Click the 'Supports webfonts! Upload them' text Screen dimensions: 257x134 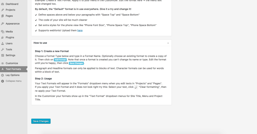click(57, 30)
